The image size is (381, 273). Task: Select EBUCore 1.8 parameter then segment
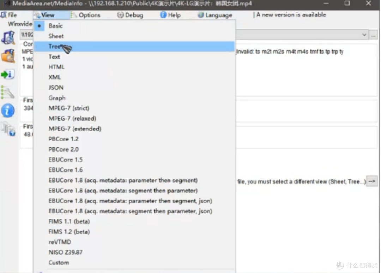click(x=134, y=180)
